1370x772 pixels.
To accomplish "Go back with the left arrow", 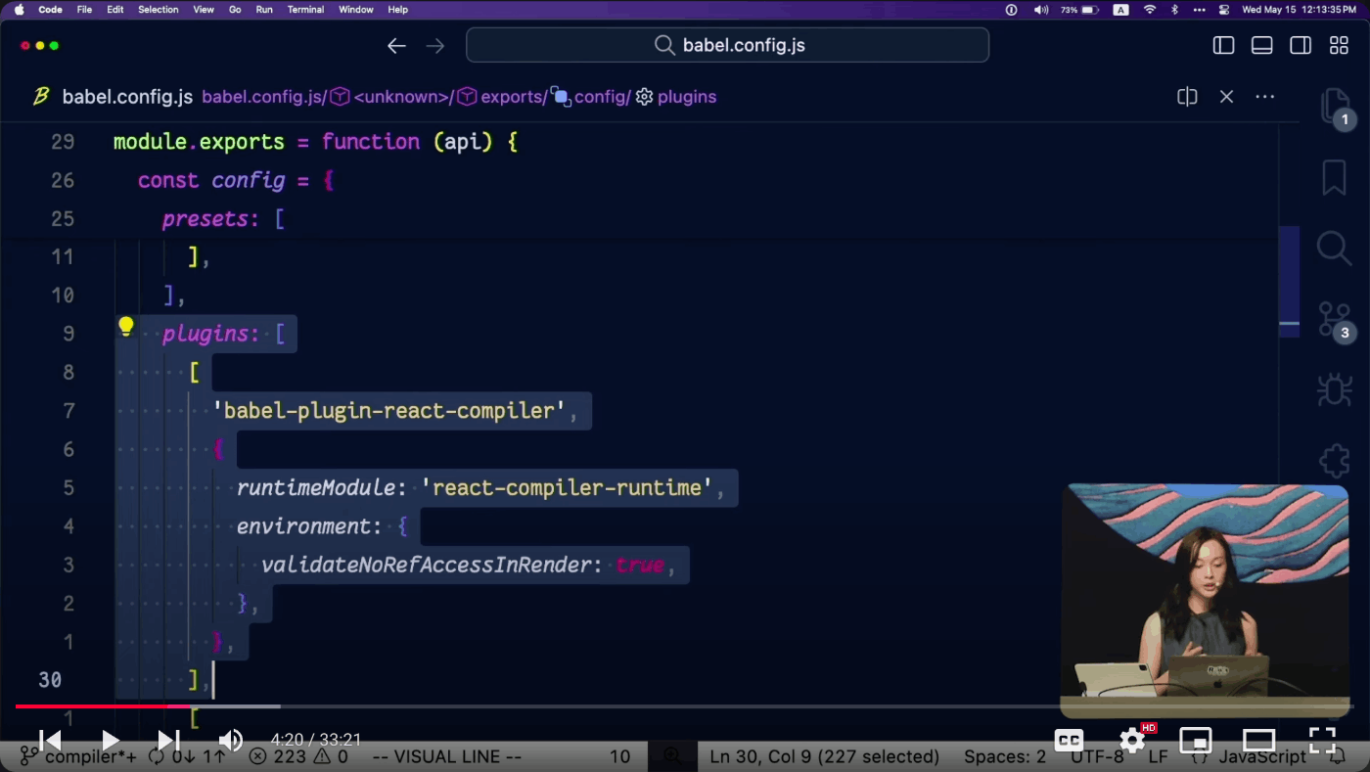I will click(396, 46).
